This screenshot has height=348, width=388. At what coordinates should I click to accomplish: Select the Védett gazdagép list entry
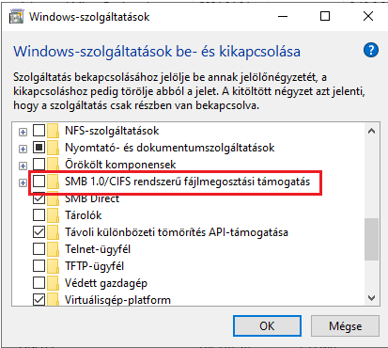(106, 283)
